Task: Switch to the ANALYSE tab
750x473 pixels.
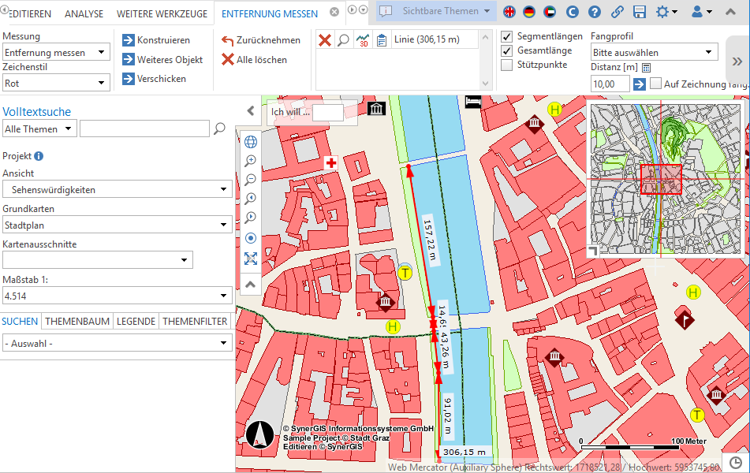Action: tap(86, 13)
